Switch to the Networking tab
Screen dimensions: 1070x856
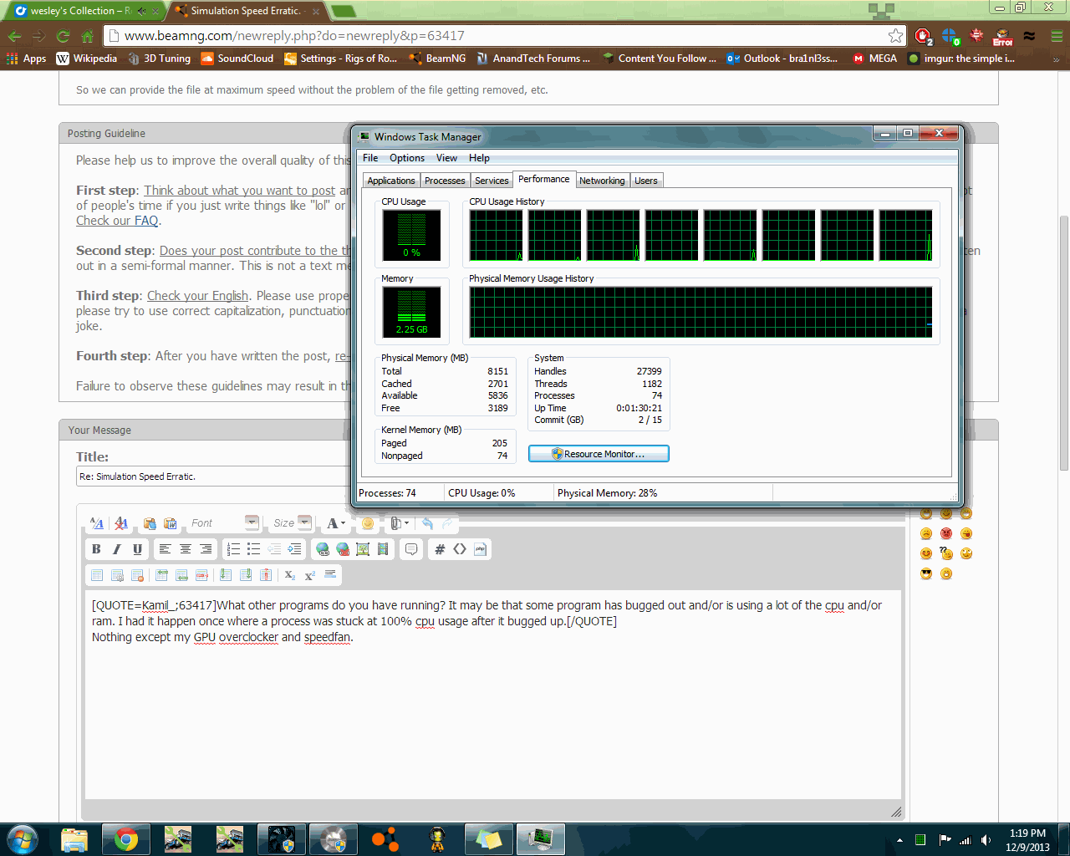(602, 181)
